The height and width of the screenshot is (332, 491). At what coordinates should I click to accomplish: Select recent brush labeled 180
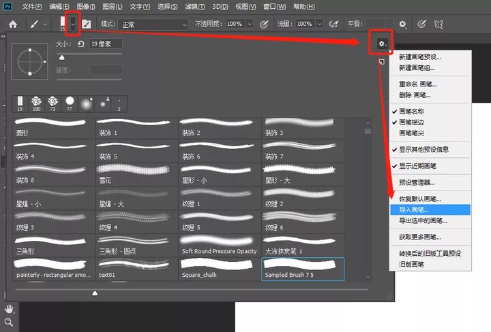click(37, 103)
